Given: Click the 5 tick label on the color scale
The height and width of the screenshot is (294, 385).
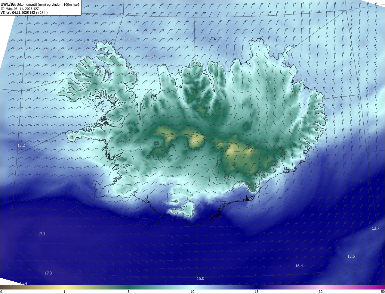Looking at the screenshot, I should pos(128,292).
